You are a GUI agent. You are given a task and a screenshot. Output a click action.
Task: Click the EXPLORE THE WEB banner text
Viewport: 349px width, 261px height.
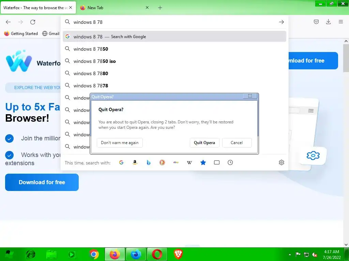[x=37, y=87]
